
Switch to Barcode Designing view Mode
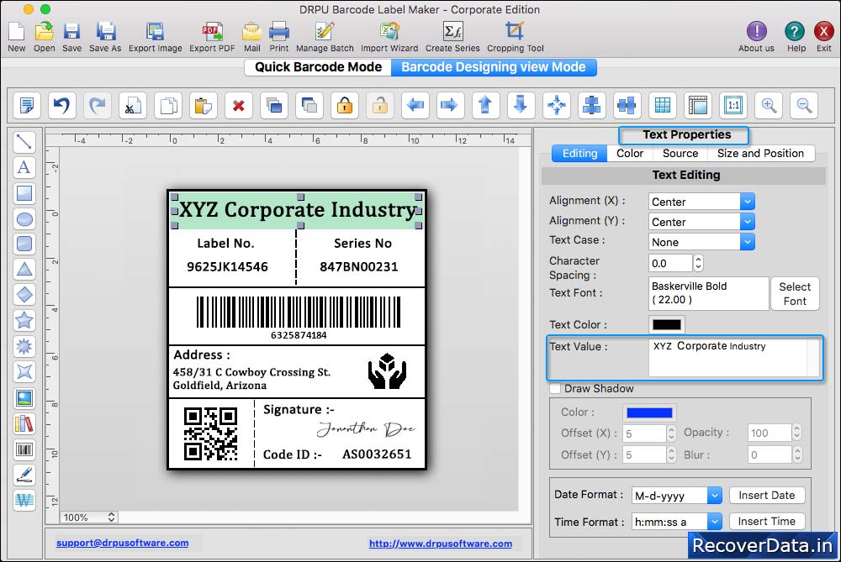tap(494, 67)
